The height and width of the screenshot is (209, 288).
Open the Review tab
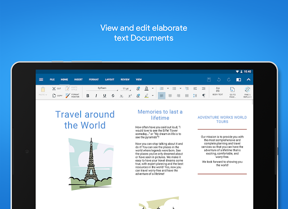(125, 80)
